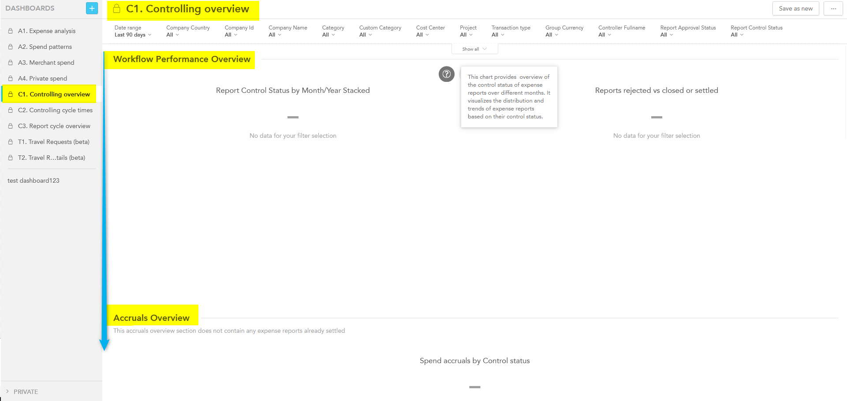Open the Company Country filter dropdown

tap(187, 31)
